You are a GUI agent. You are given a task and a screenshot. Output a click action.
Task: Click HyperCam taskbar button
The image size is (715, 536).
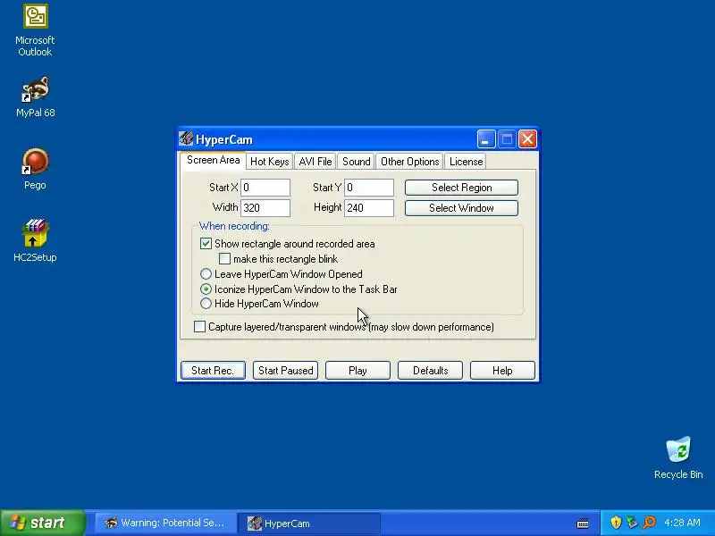pyautogui.click(x=309, y=523)
